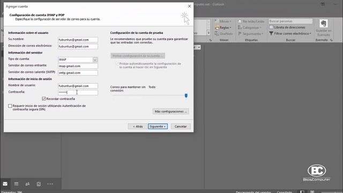Click Cancelar button
The image size is (343, 193).
coord(181,127)
